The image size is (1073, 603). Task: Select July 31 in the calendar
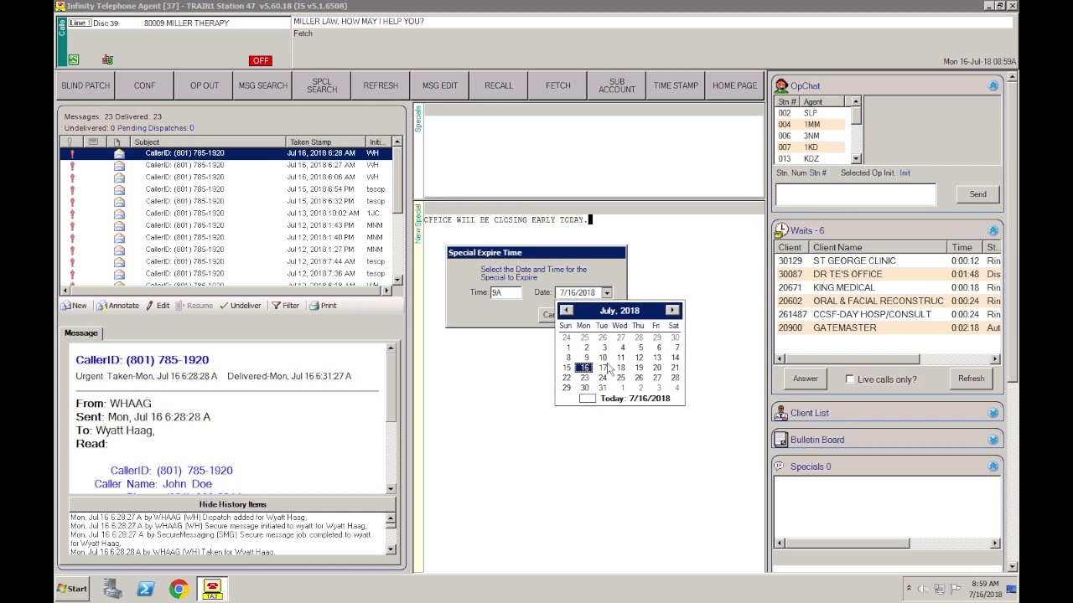(x=602, y=388)
